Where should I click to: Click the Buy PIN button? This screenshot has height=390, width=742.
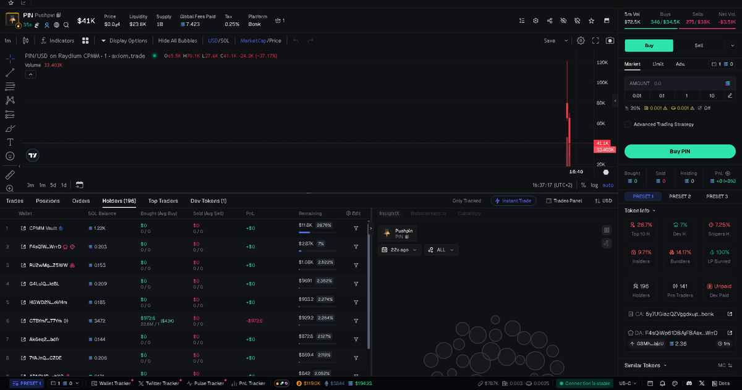(680, 151)
